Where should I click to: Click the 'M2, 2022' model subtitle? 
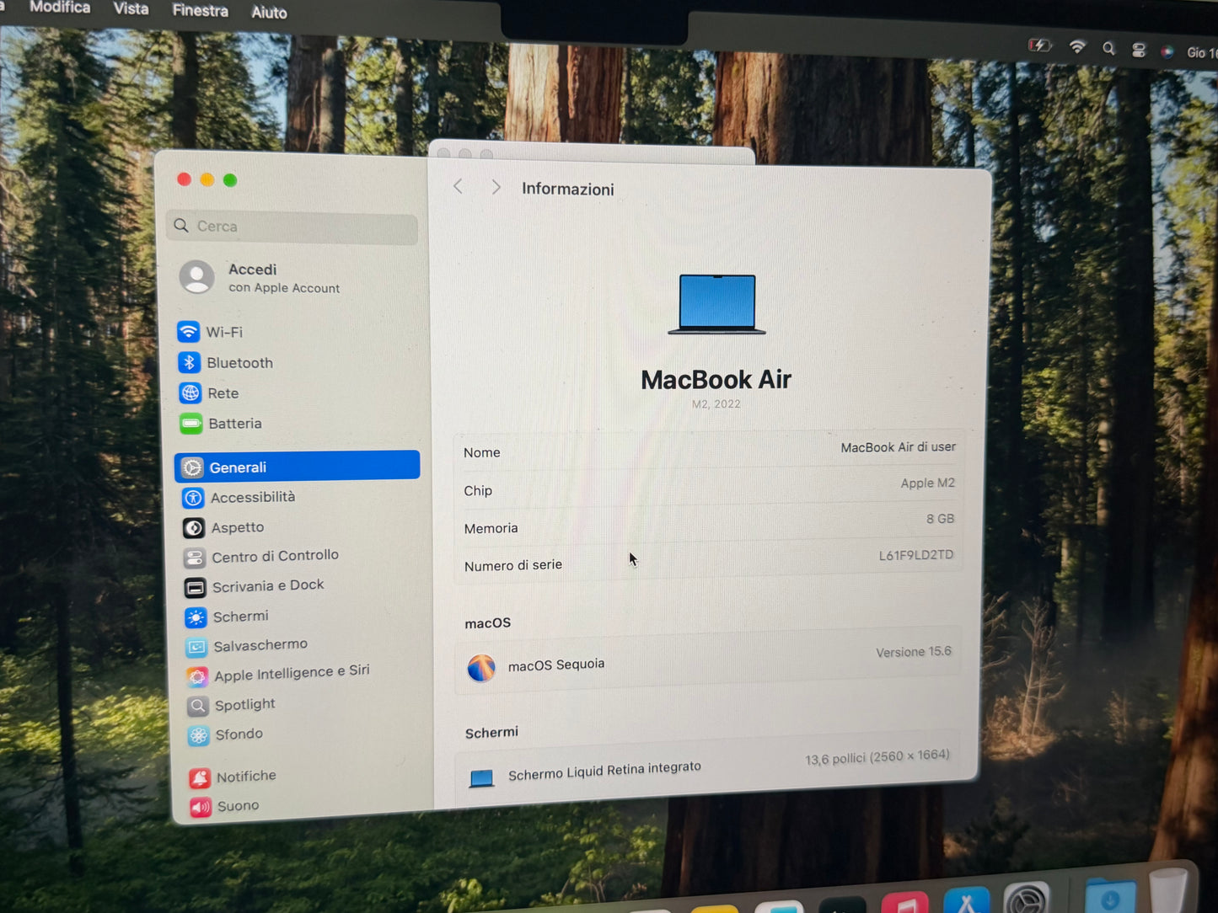pyautogui.click(x=716, y=404)
